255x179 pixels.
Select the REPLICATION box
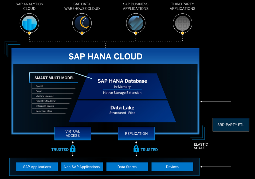[x=136, y=133]
